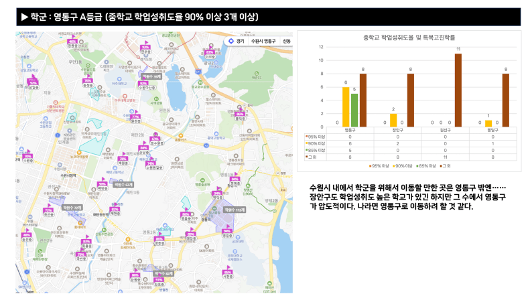Click the 원천중 77% flag marker
Viewport: 530px width, 298px height.
pos(135,117)
